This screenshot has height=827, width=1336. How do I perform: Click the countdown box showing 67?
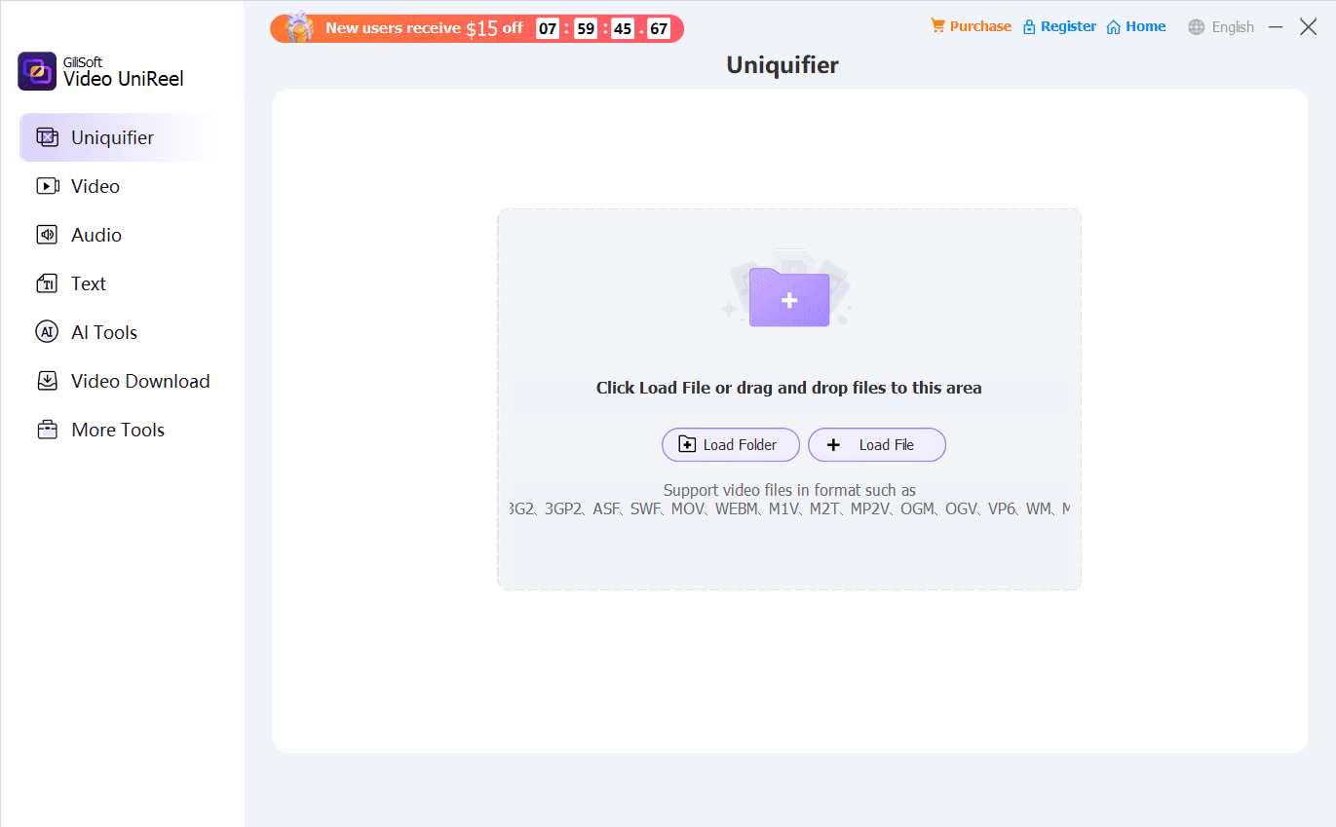click(659, 28)
